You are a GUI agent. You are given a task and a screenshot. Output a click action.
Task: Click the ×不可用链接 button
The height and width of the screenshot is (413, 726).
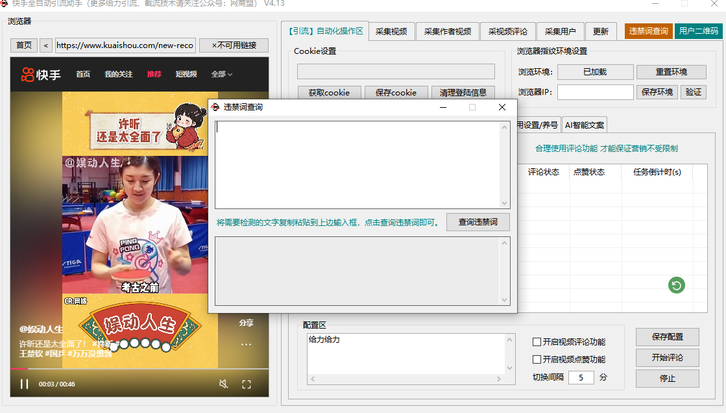point(234,45)
